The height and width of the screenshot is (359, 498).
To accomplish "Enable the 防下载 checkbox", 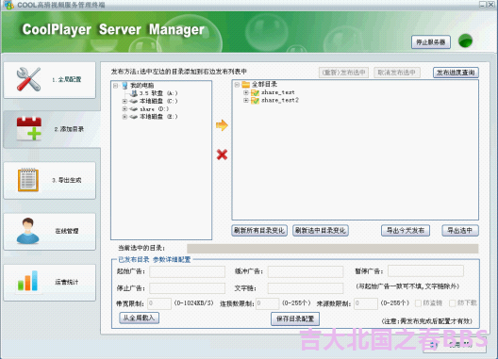I will pos(453,303).
